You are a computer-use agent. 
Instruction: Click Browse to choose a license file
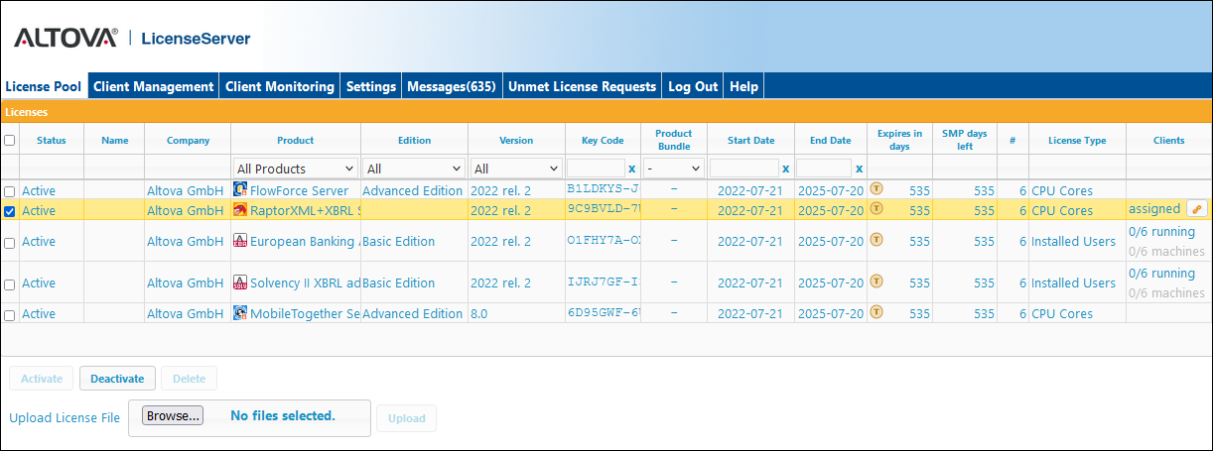(174, 415)
